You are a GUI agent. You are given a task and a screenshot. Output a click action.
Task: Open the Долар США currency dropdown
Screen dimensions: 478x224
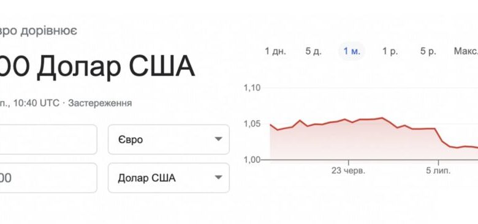169,177
